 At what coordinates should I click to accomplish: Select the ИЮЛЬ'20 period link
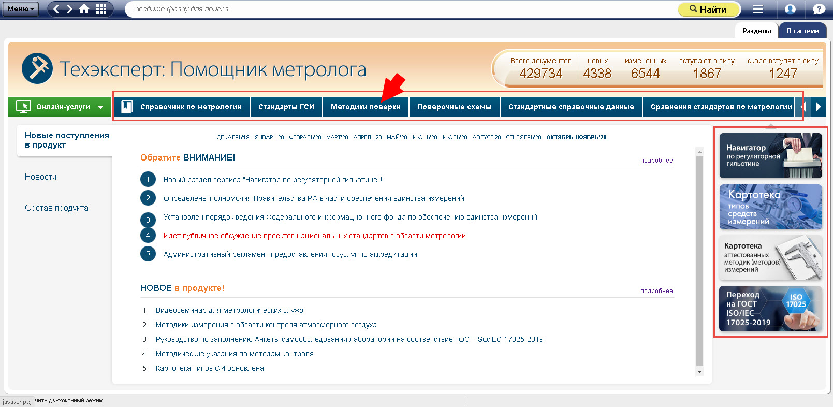click(x=455, y=137)
